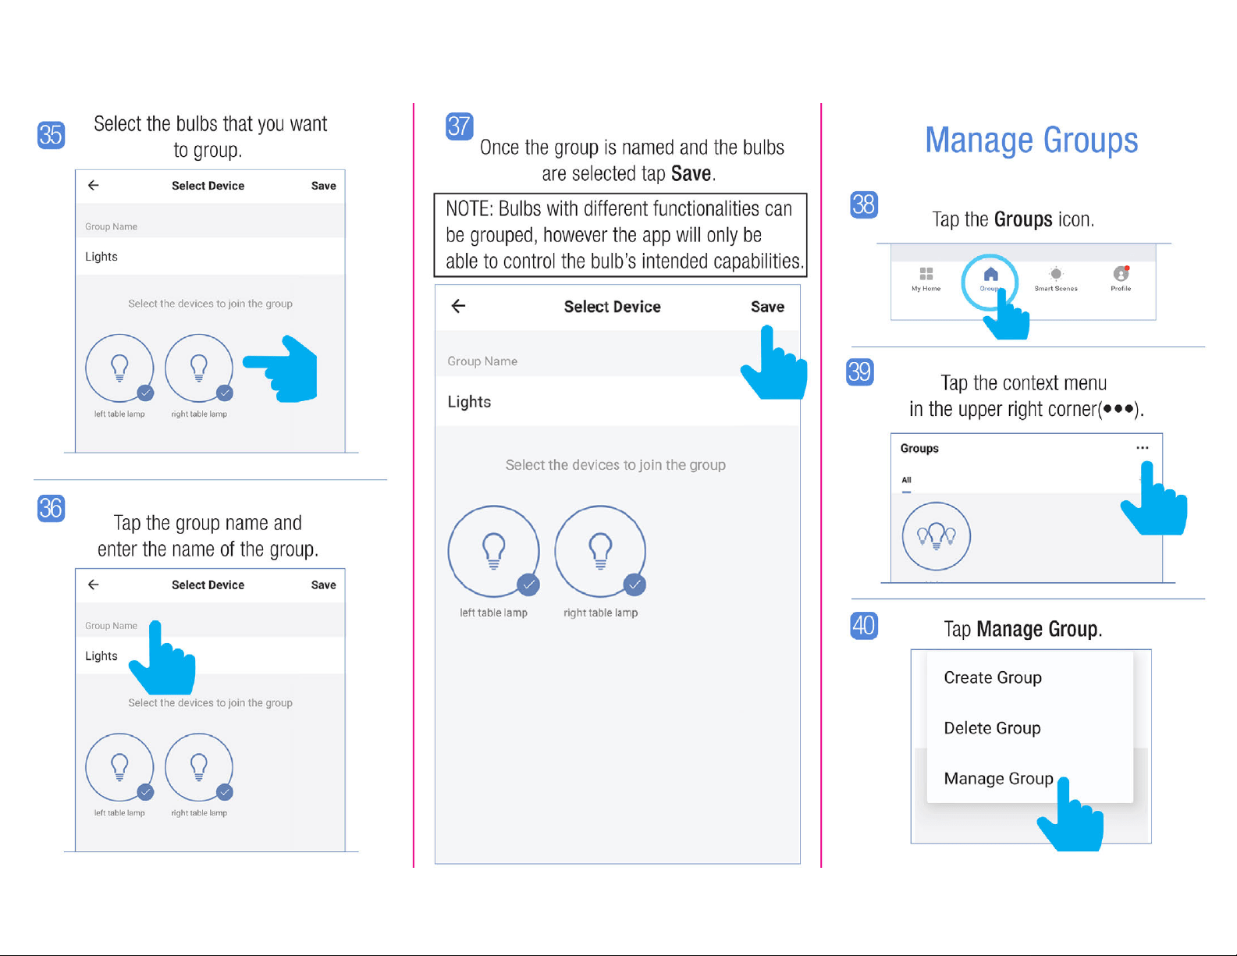Image resolution: width=1237 pixels, height=956 pixels.
Task: Click back arrow in step 37 screen
Action: point(459,306)
